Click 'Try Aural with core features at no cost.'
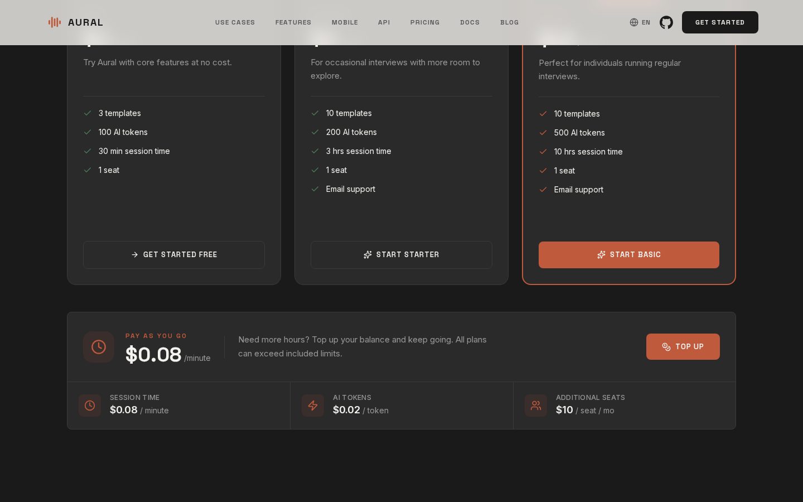 pos(157,62)
